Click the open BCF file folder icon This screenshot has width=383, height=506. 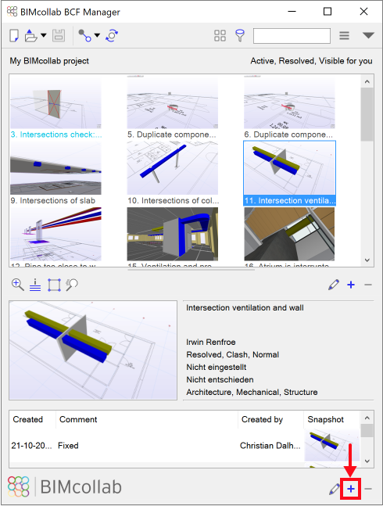click(x=30, y=35)
